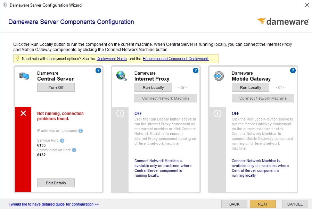The width and height of the screenshot is (312, 209).
Task: Open the detailed configuration guide link
Action: pos(53,204)
